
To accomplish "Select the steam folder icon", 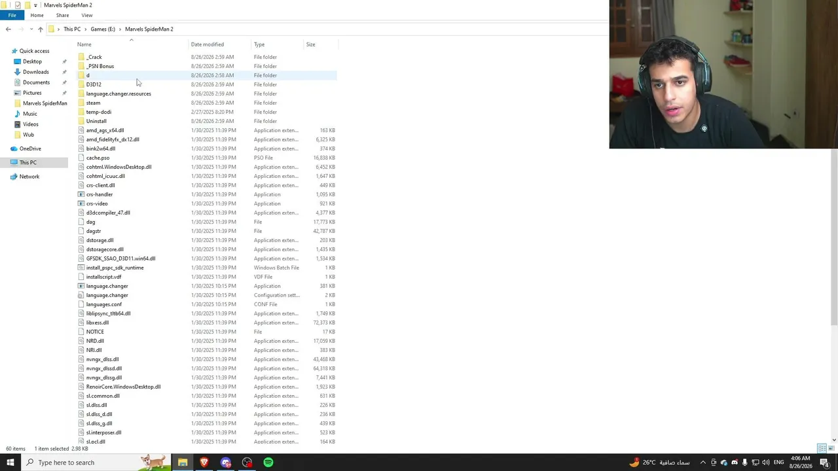I will tap(81, 103).
